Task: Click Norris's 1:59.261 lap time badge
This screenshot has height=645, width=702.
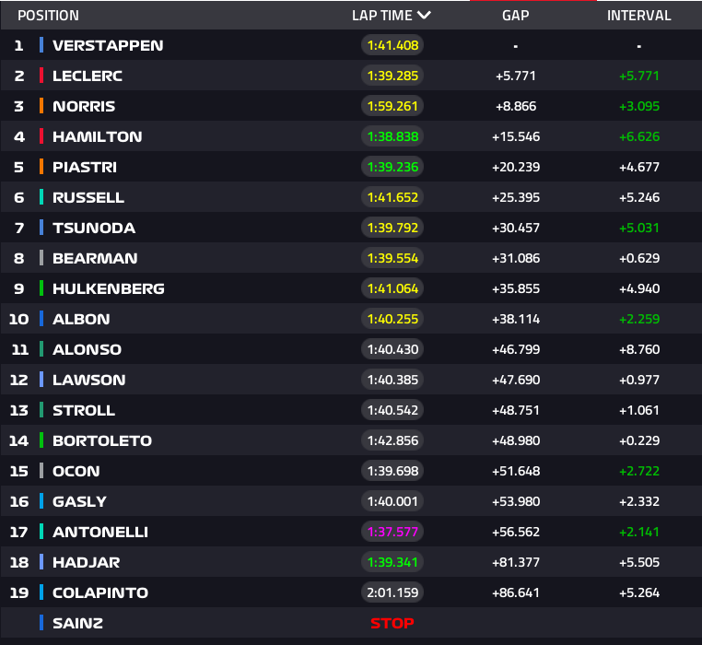Action: pyautogui.click(x=392, y=106)
